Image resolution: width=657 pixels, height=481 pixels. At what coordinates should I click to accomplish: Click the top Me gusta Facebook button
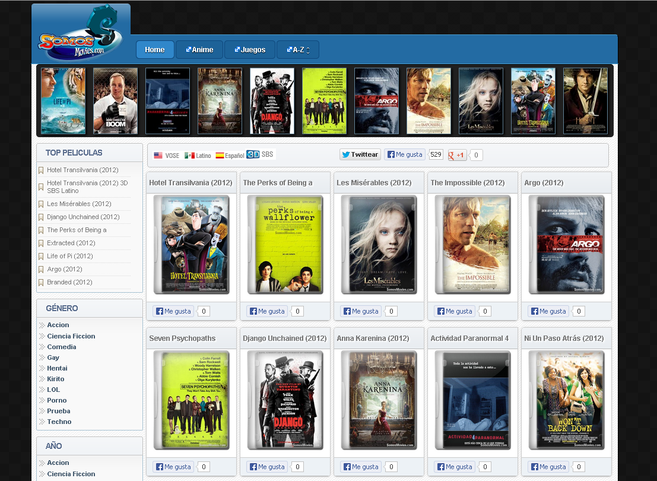pos(405,154)
